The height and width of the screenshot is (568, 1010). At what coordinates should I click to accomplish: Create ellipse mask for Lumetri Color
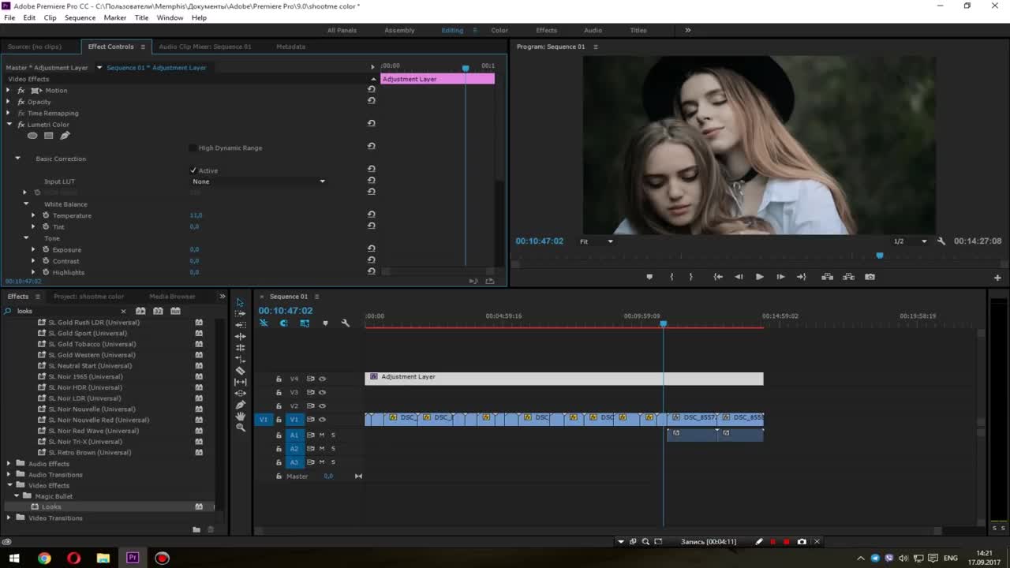click(x=32, y=136)
